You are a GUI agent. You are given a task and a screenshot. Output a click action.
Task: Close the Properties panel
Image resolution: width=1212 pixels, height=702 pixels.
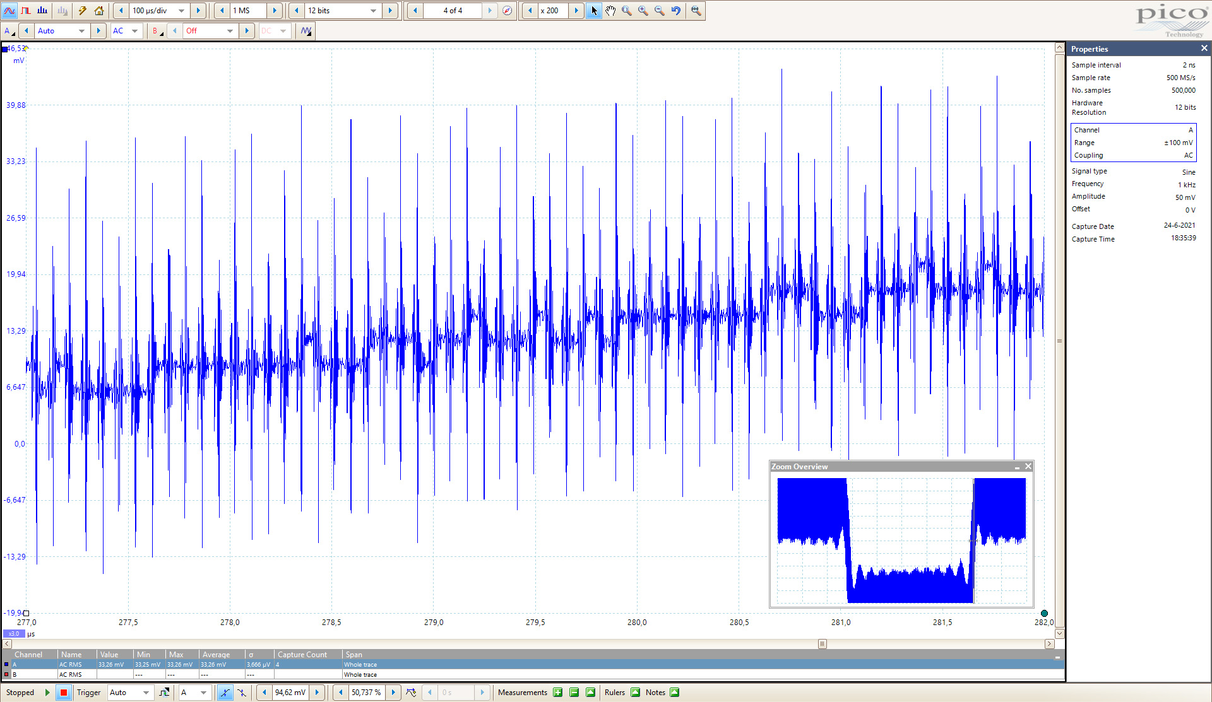coord(1204,49)
